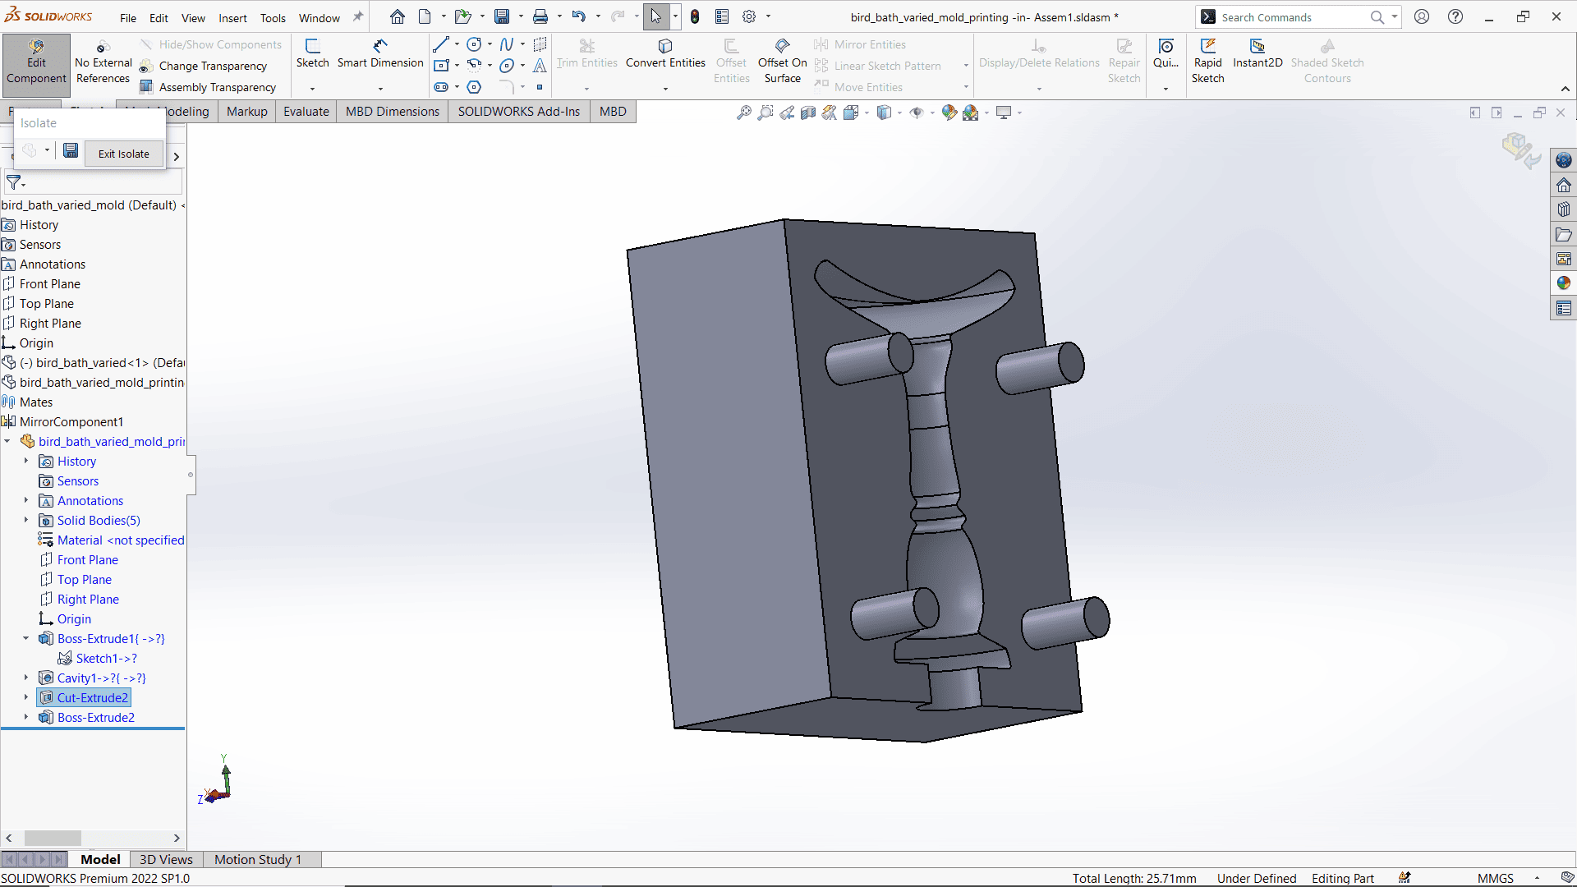
Task: Toggle Instant2D mode
Action: coord(1257,54)
